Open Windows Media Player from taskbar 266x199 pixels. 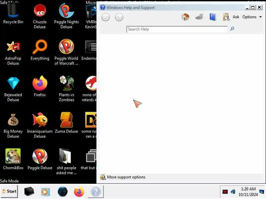[45, 192]
